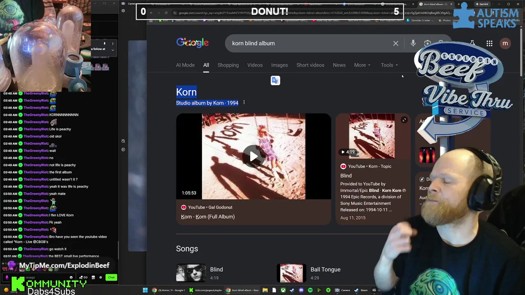525x295 pixels.
Task: Open Camera app in taskbar
Action: pyautogui.click(x=343, y=290)
